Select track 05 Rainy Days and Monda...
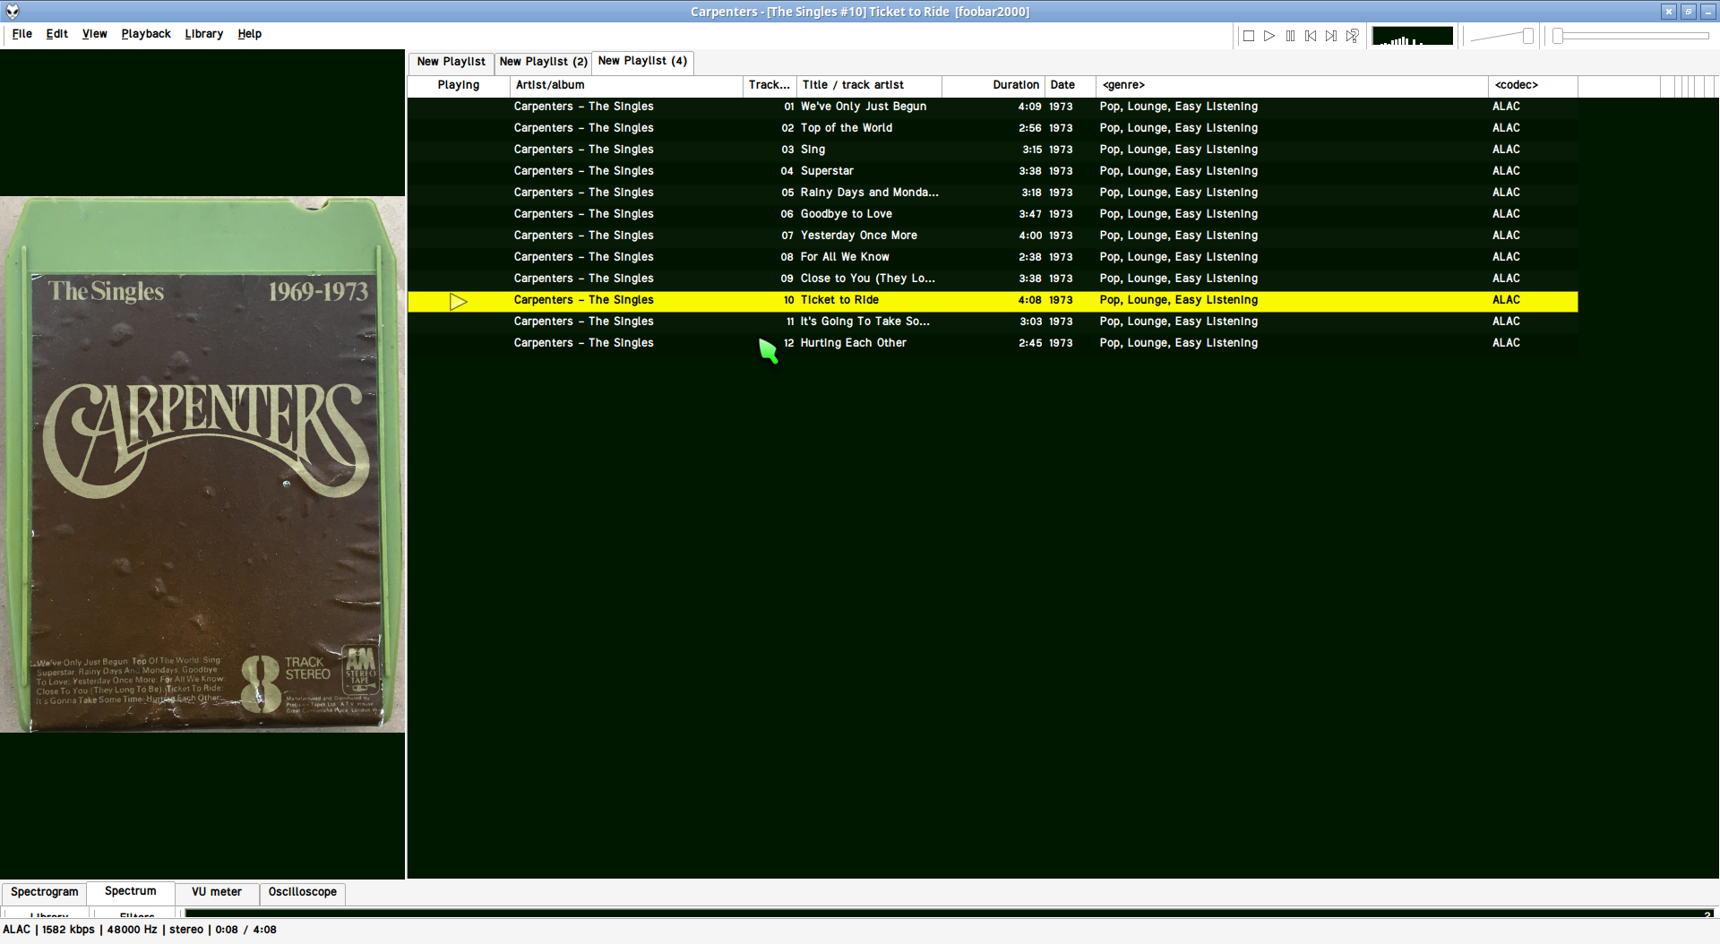Screen dimensions: 1720x944 [993, 193]
